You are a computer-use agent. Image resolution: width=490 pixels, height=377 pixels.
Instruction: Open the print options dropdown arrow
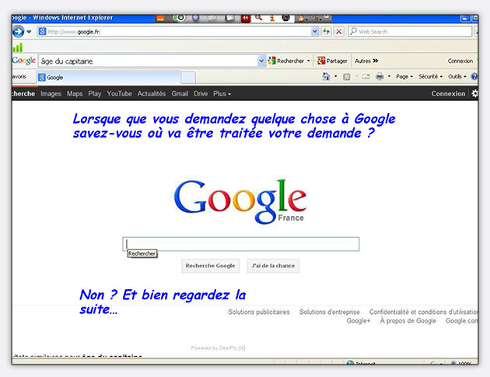[389, 76]
